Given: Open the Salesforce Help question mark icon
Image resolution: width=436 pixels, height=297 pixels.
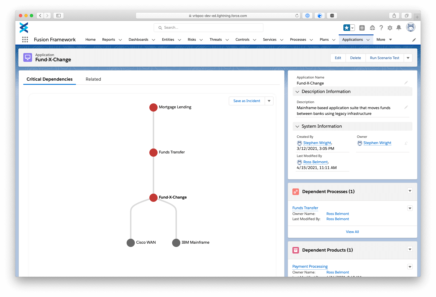Looking at the screenshot, I should (x=381, y=28).
